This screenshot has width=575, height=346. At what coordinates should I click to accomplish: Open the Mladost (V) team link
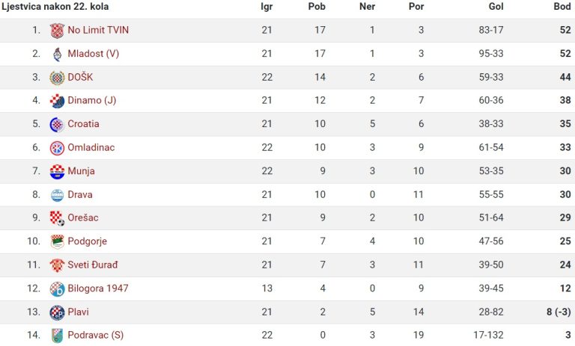click(94, 54)
